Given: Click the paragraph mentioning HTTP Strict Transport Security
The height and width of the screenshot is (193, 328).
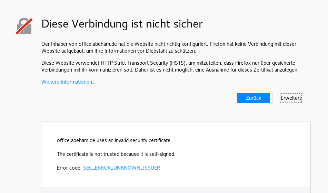Looking at the screenshot, I should tap(170, 66).
